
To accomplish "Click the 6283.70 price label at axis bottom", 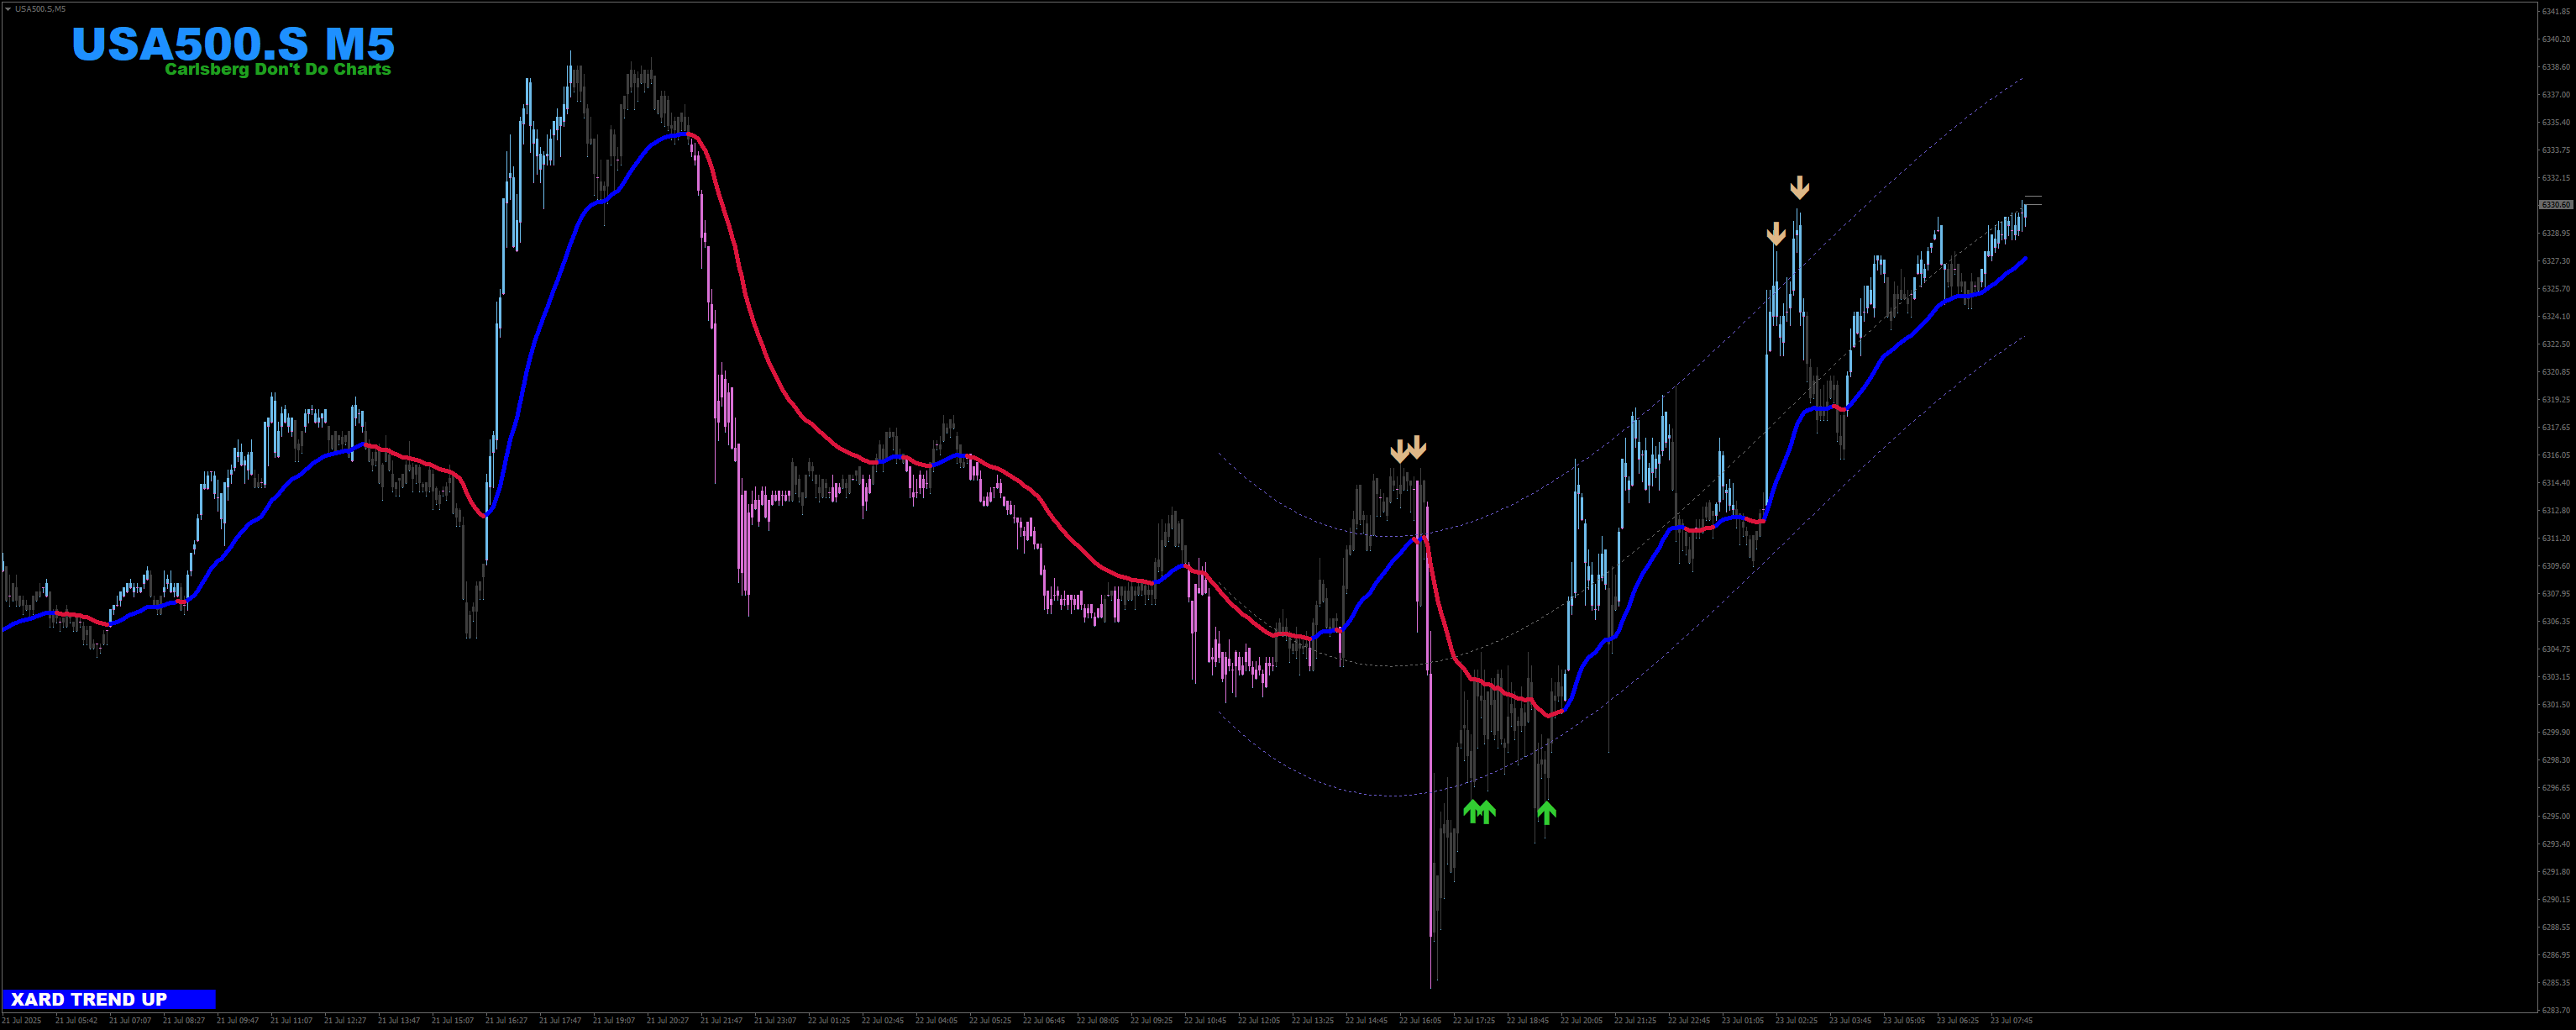I will point(2555,1010).
